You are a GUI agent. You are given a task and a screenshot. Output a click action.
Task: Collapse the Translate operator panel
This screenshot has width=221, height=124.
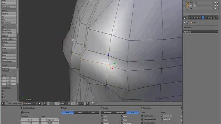click(2, 71)
